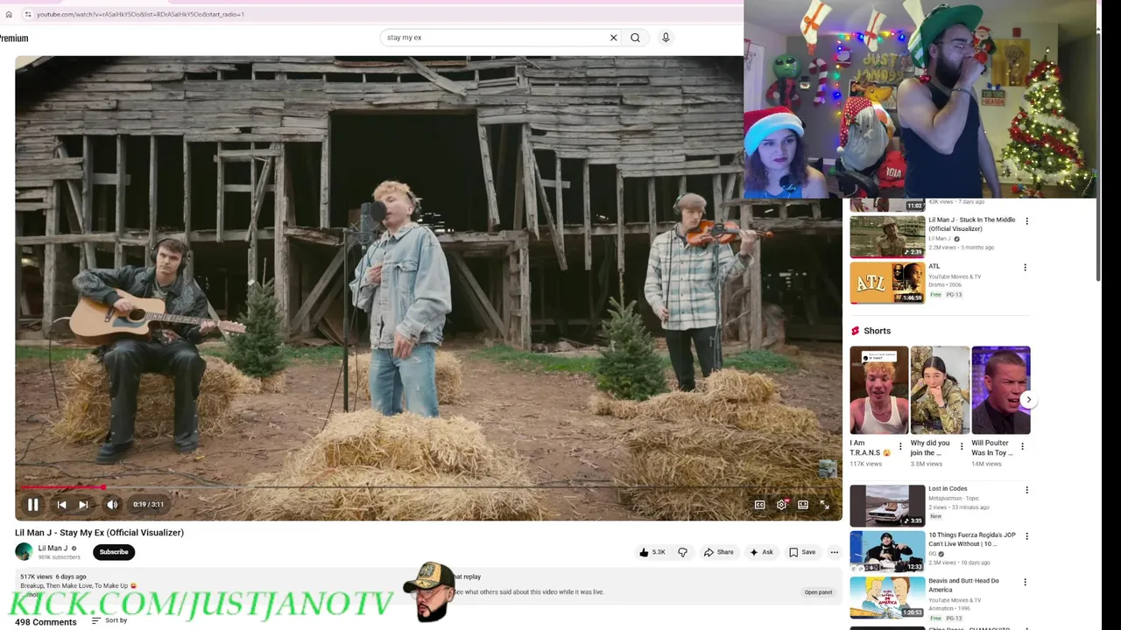Open options for I Am T.R.A.N.S short
This screenshot has height=630, width=1121.
pyautogui.click(x=900, y=446)
